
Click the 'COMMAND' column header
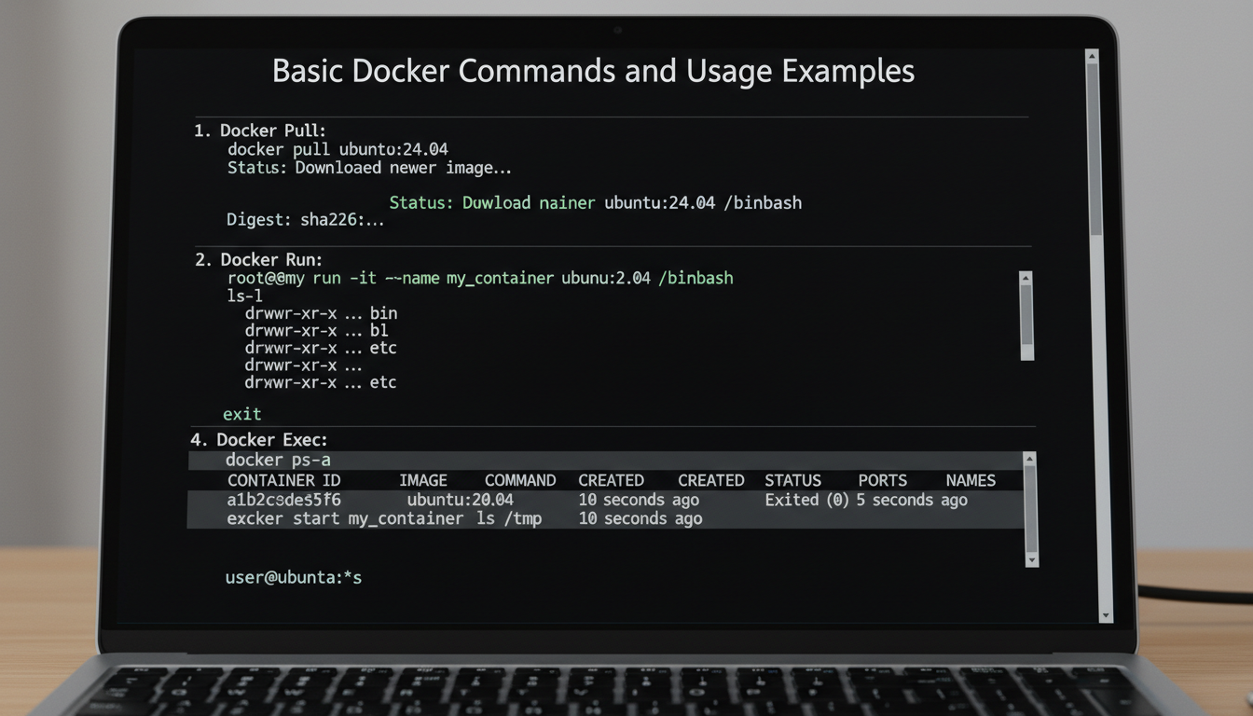tap(520, 481)
